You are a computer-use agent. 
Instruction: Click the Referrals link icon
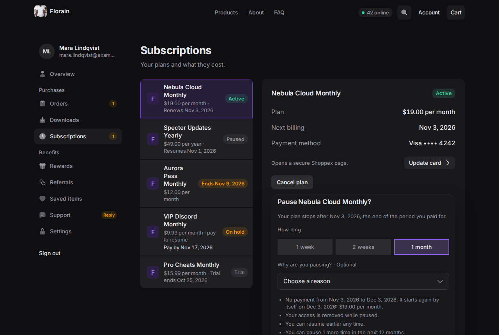point(42,182)
